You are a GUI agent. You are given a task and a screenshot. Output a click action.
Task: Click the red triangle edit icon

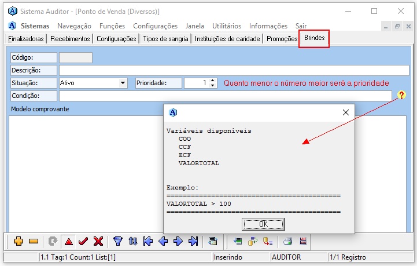[x=69, y=242]
